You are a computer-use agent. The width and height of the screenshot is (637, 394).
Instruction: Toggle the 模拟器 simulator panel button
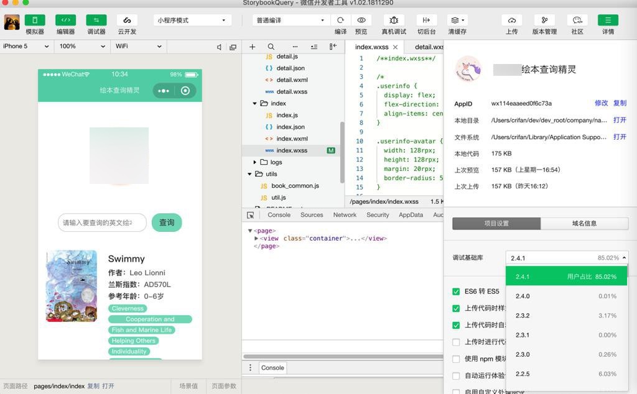(x=35, y=21)
